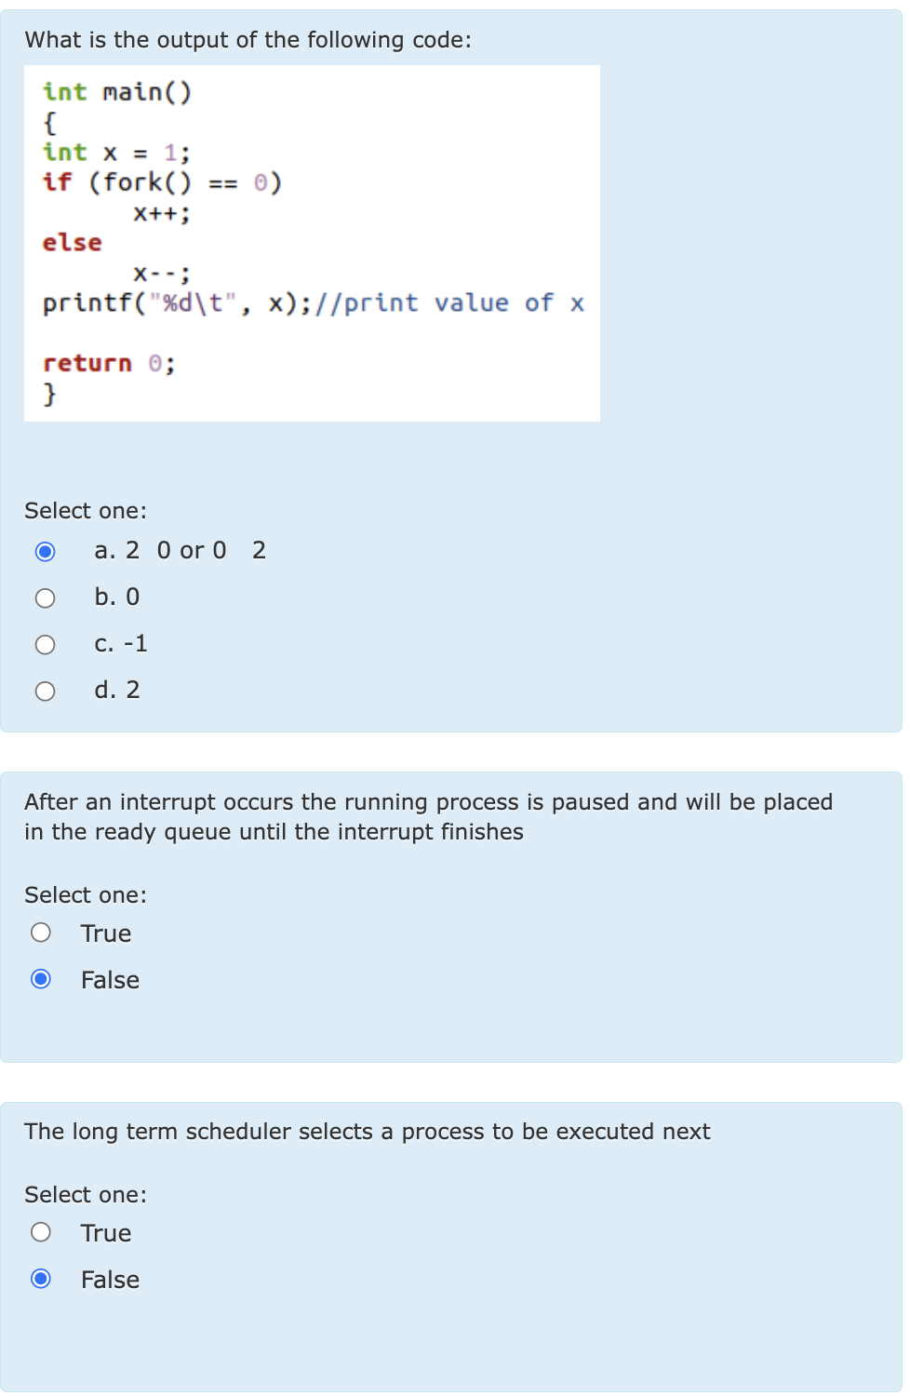Click the label text 'c. -1'
Screen dimensions: 910x1396
click(121, 644)
